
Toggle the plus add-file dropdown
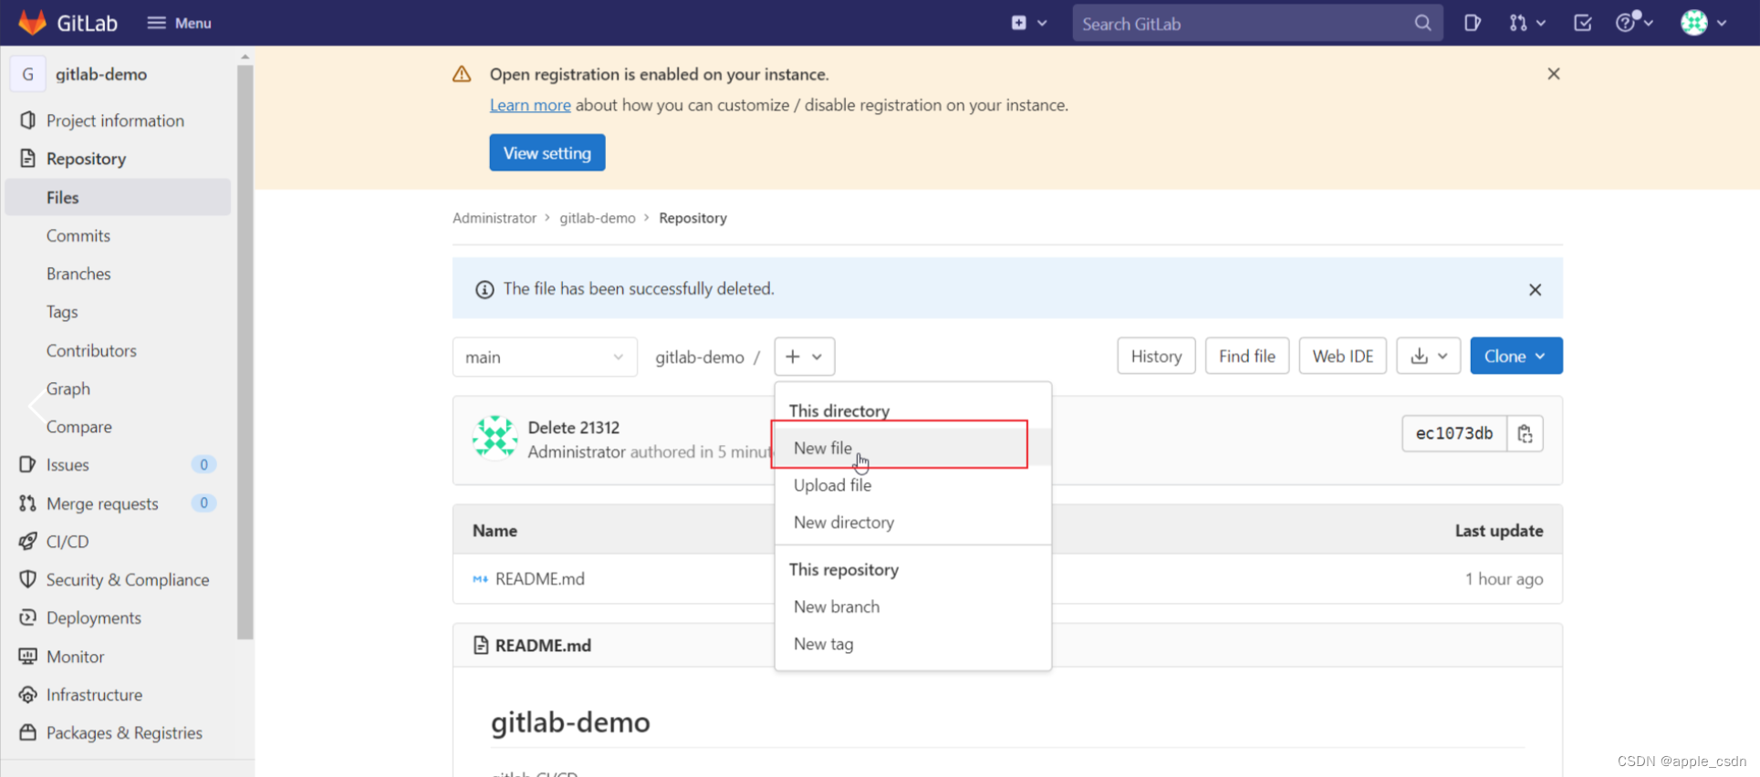[804, 357]
